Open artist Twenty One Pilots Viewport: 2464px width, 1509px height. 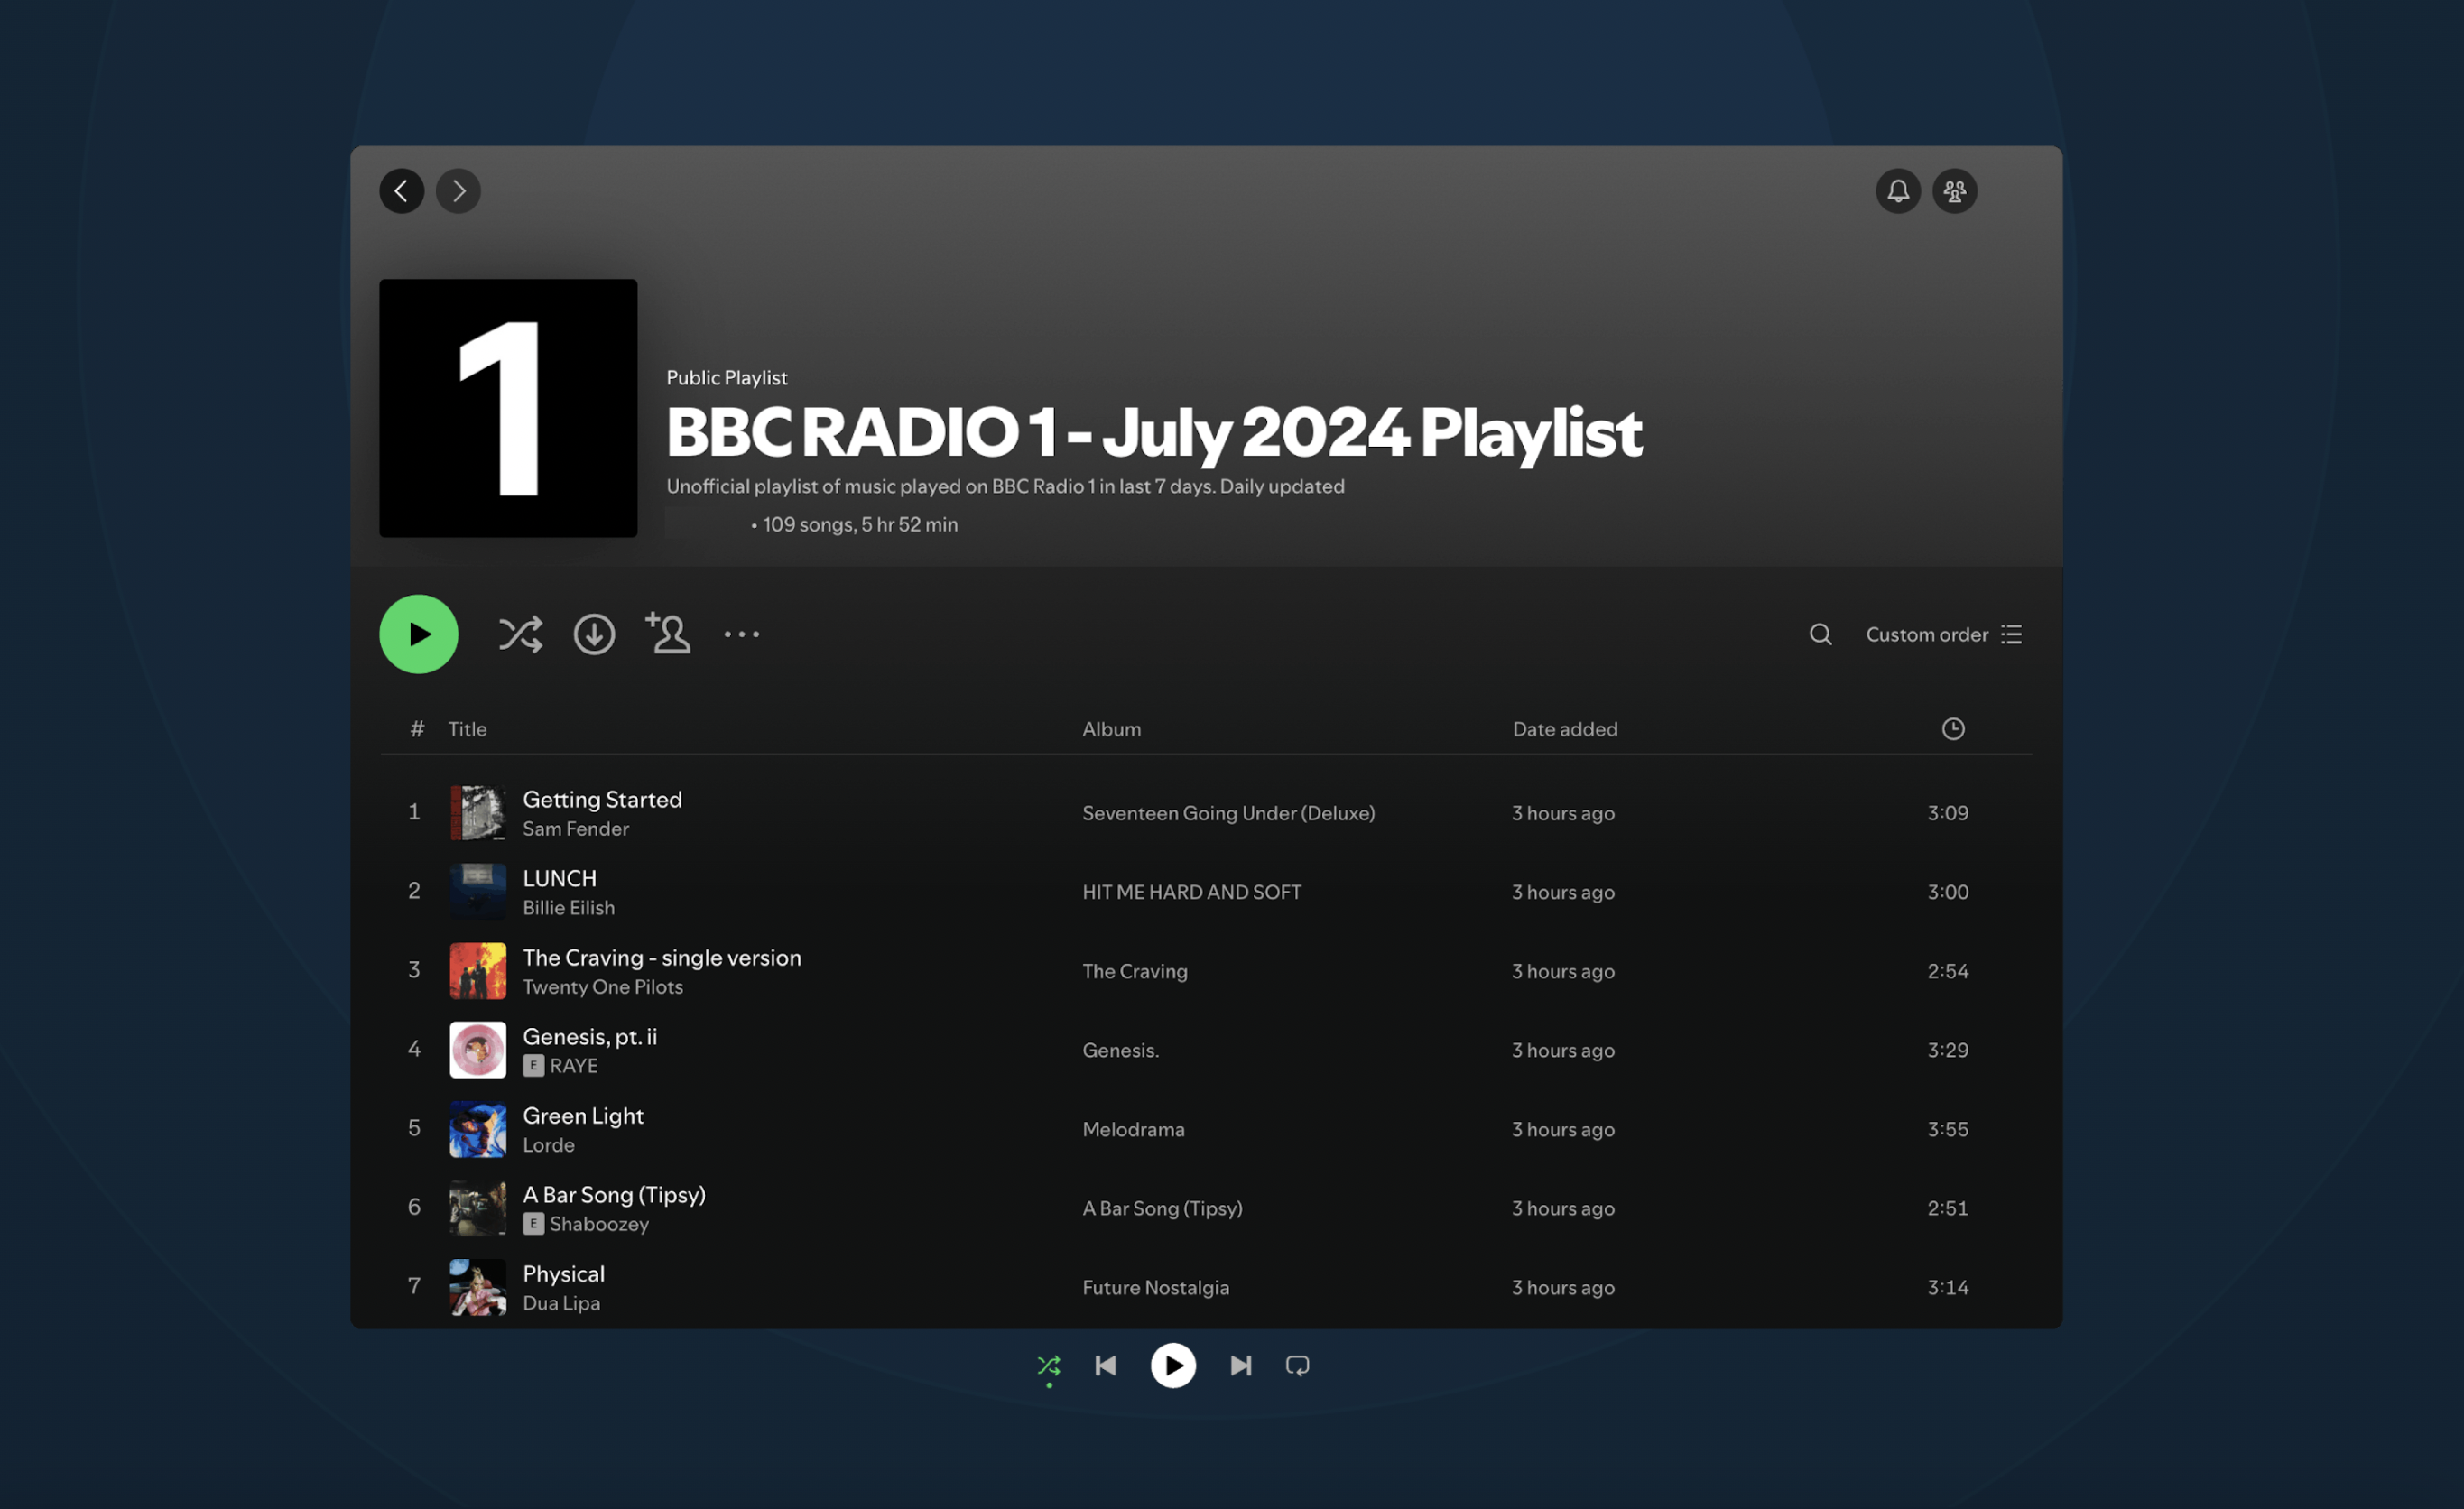click(602, 987)
